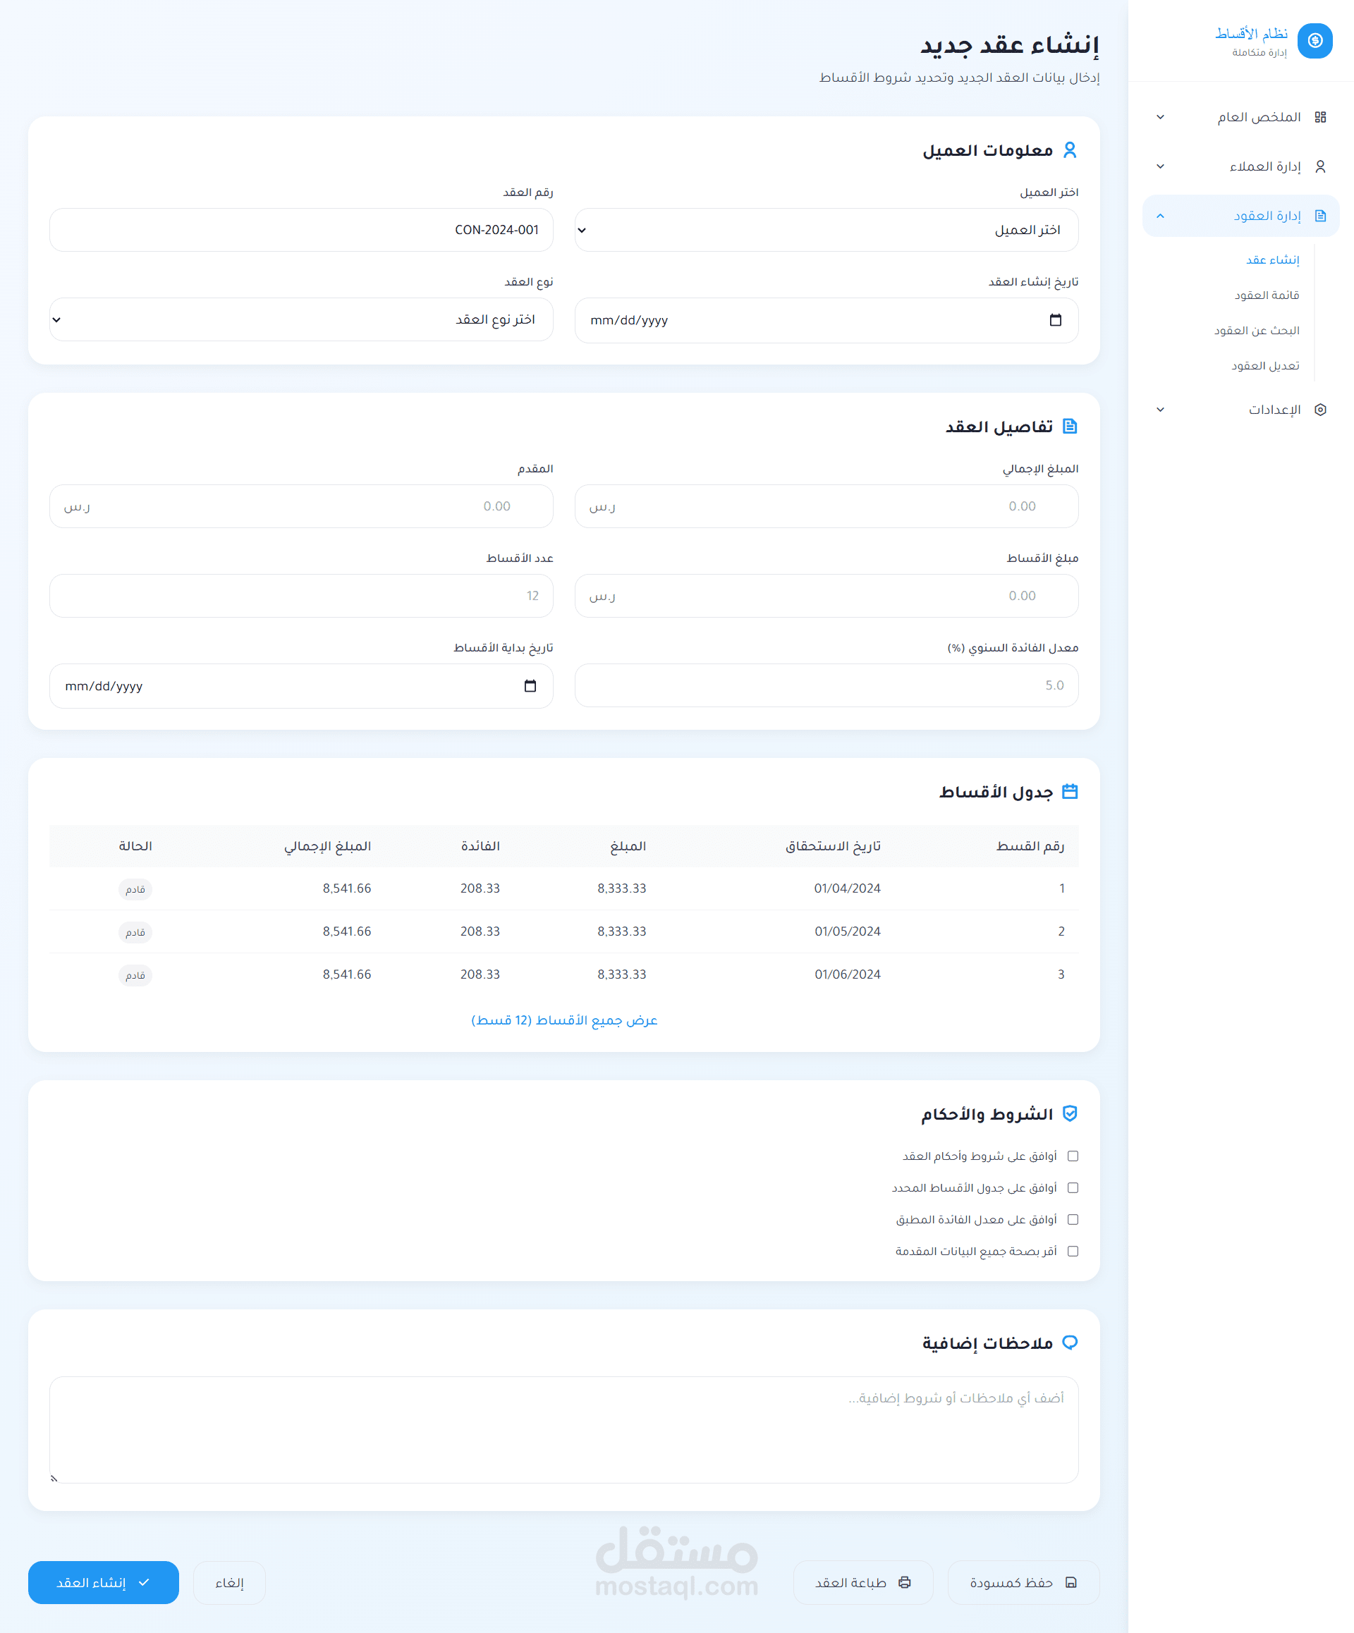This screenshot has height=1633, width=1354.
Task: Click the settings gear icon beside الإعدادات
Action: point(1319,410)
